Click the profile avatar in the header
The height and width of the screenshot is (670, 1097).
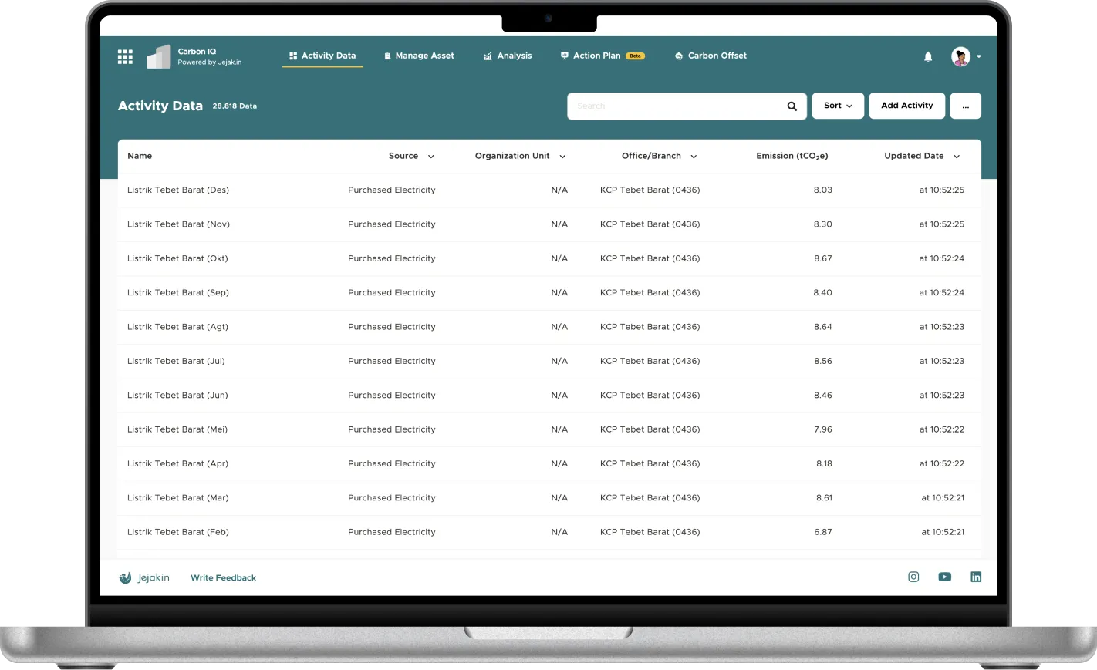960,56
